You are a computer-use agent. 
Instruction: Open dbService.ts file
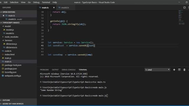coord(12,47)
